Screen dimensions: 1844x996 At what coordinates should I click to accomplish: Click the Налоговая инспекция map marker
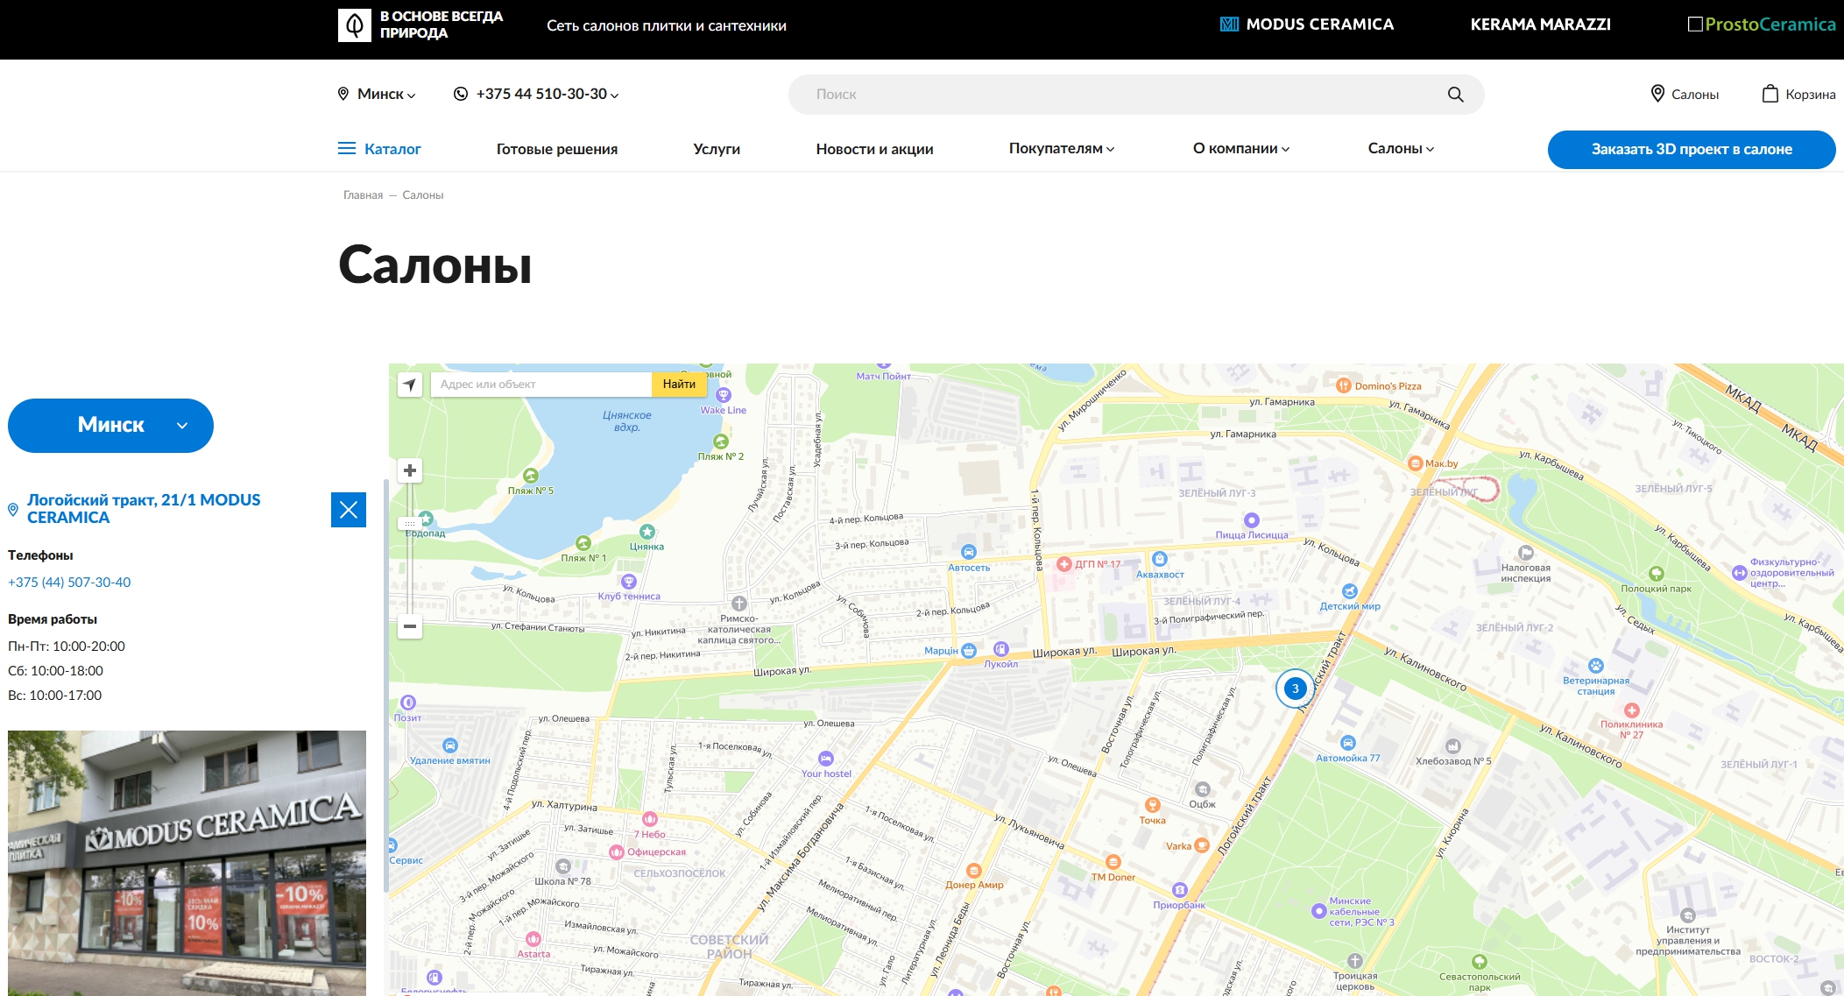click(1526, 553)
